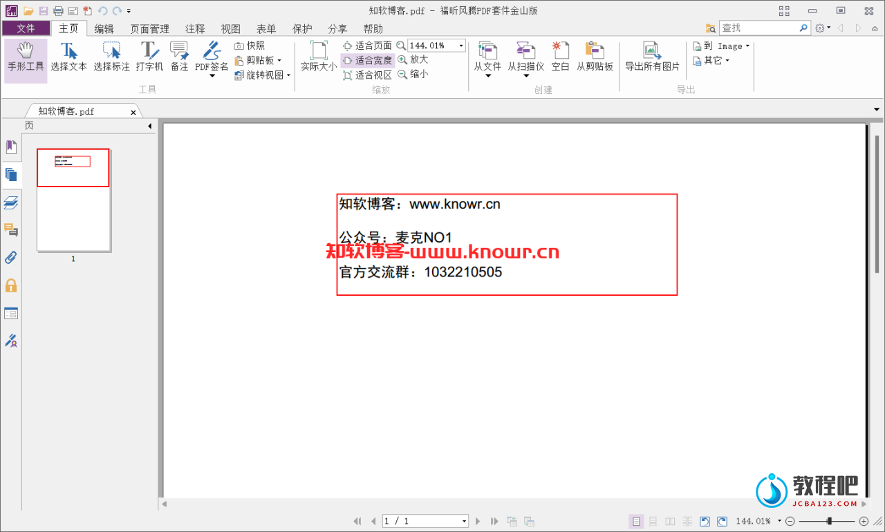Open the Layers panel in the sidebar

click(x=11, y=202)
